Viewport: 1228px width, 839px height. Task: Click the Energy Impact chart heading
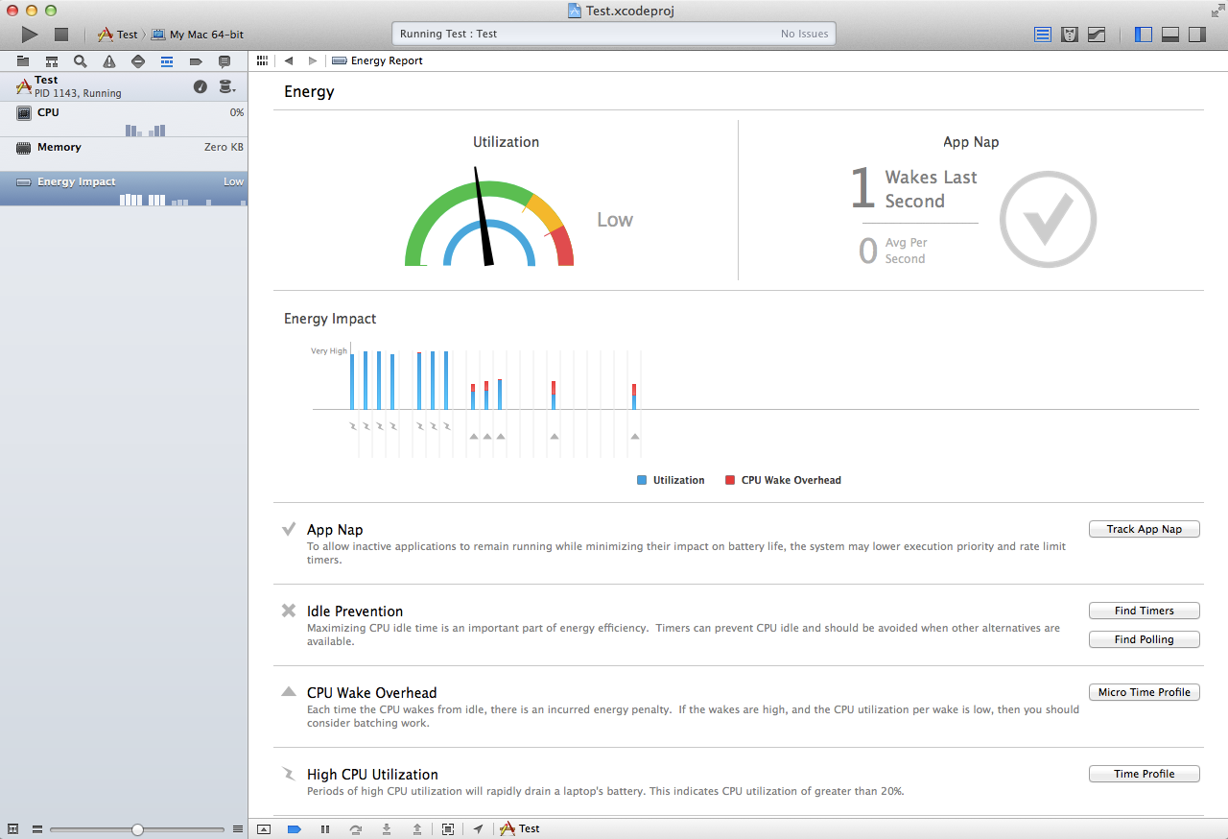(330, 319)
